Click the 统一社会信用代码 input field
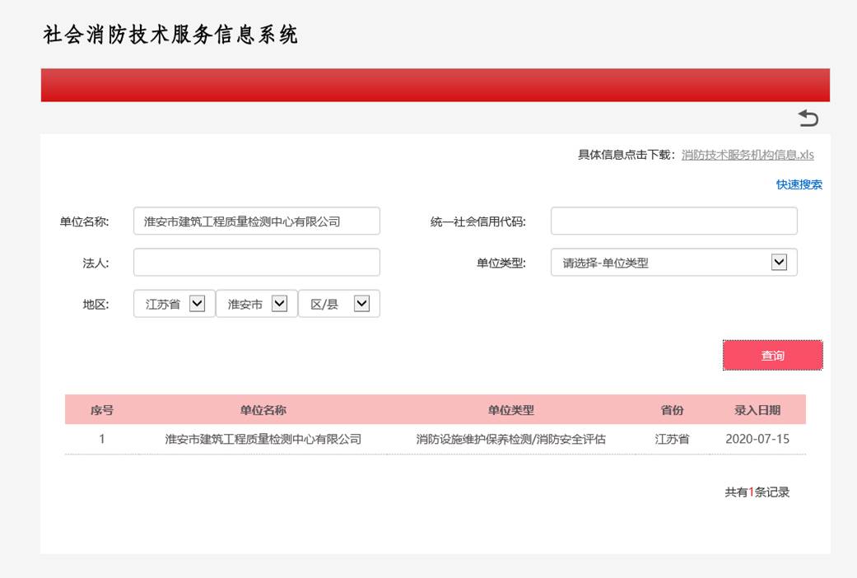 pos(673,221)
